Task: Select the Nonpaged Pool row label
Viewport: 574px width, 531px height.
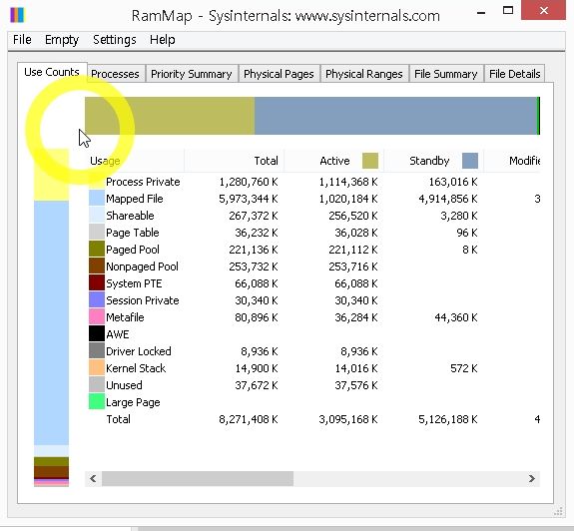Action: pos(142,266)
